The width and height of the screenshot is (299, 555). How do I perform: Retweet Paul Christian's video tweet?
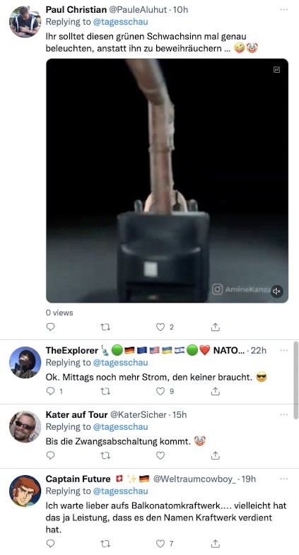point(105,327)
